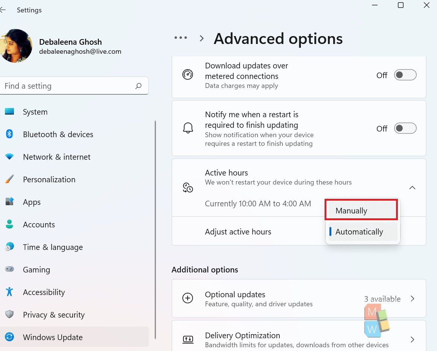This screenshot has height=351, width=437.
Task: Click the Bluetooth icon in sidebar
Action: (x=9, y=134)
